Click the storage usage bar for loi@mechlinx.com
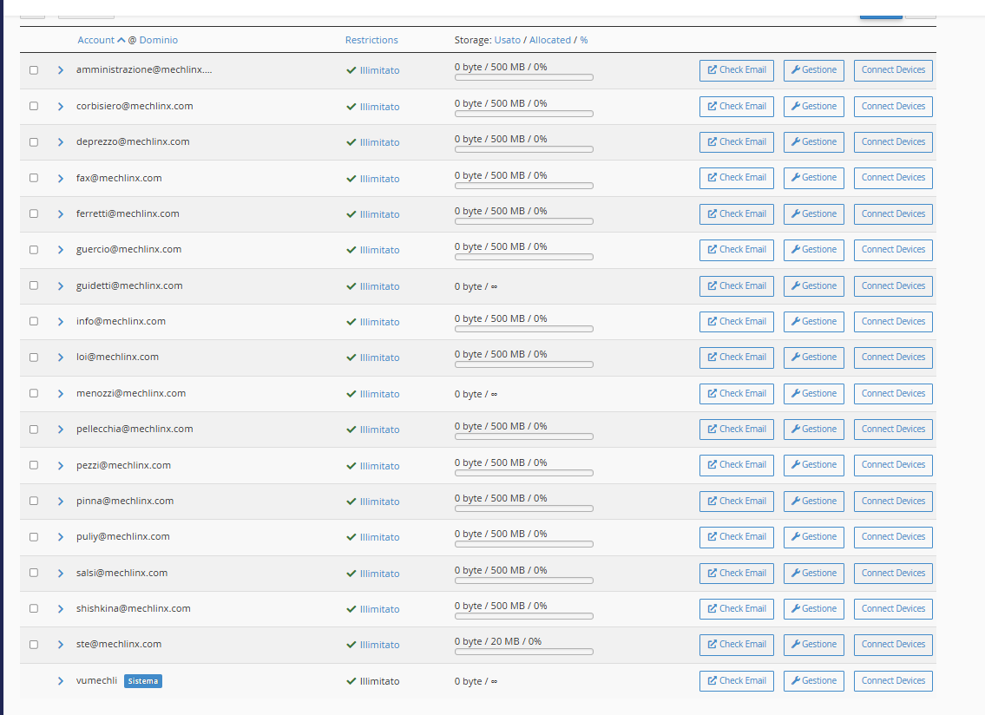 (523, 364)
